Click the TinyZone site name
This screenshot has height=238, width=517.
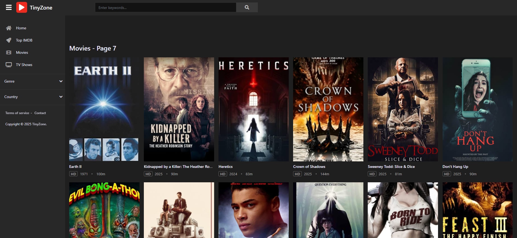[41, 8]
